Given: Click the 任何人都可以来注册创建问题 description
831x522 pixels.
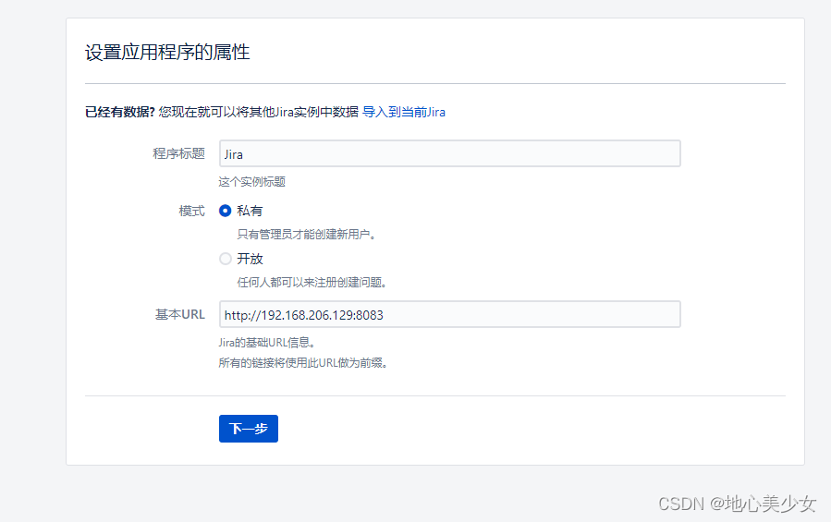Looking at the screenshot, I should (312, 283).
